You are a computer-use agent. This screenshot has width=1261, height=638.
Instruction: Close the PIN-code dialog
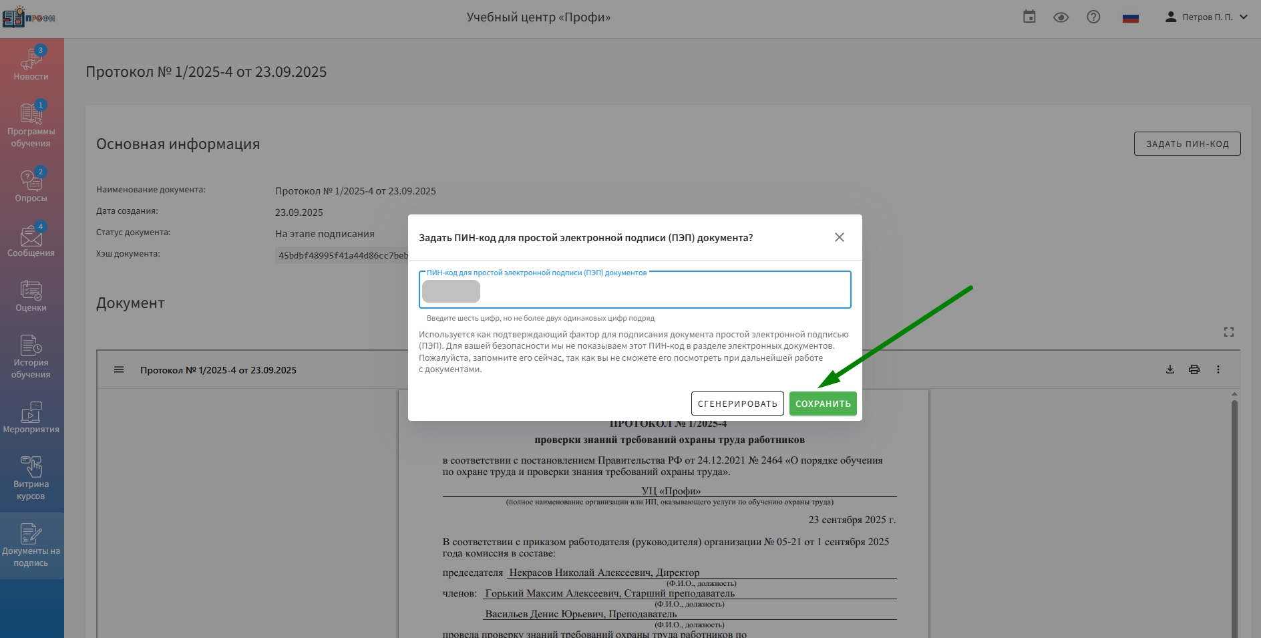point(839,237)
